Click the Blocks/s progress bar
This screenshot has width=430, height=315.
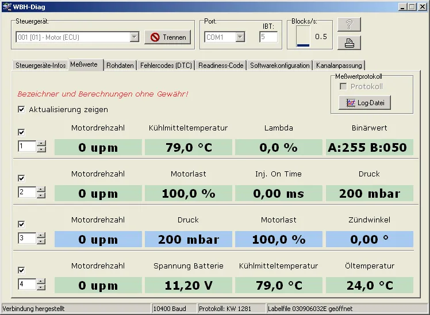303,36
